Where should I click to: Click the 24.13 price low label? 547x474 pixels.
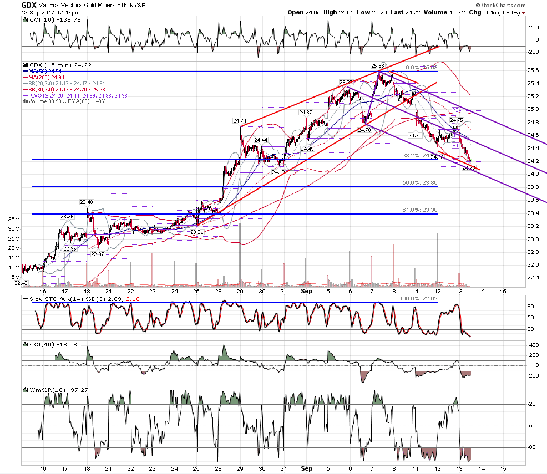click(x=278, y=172)
